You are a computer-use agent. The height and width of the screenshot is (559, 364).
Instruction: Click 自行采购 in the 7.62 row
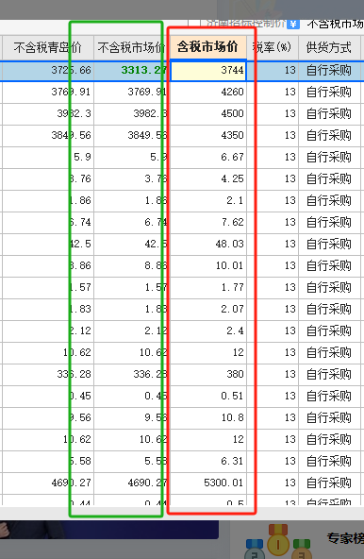point(329,223)
